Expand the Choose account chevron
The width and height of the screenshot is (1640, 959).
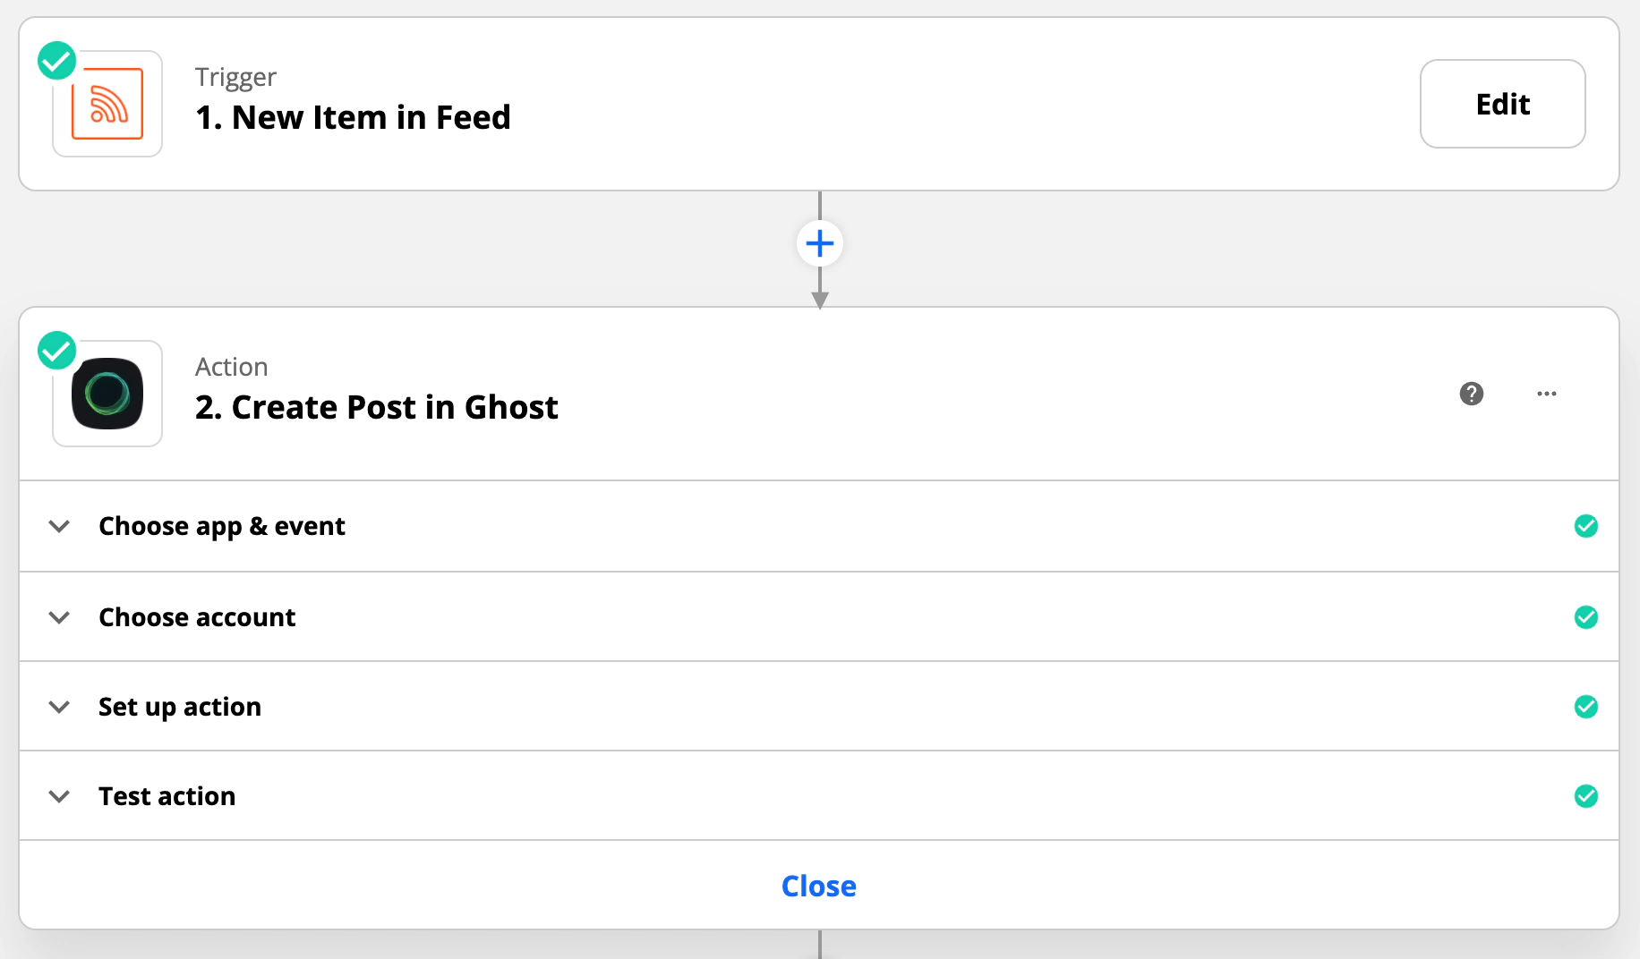[59, 617]
